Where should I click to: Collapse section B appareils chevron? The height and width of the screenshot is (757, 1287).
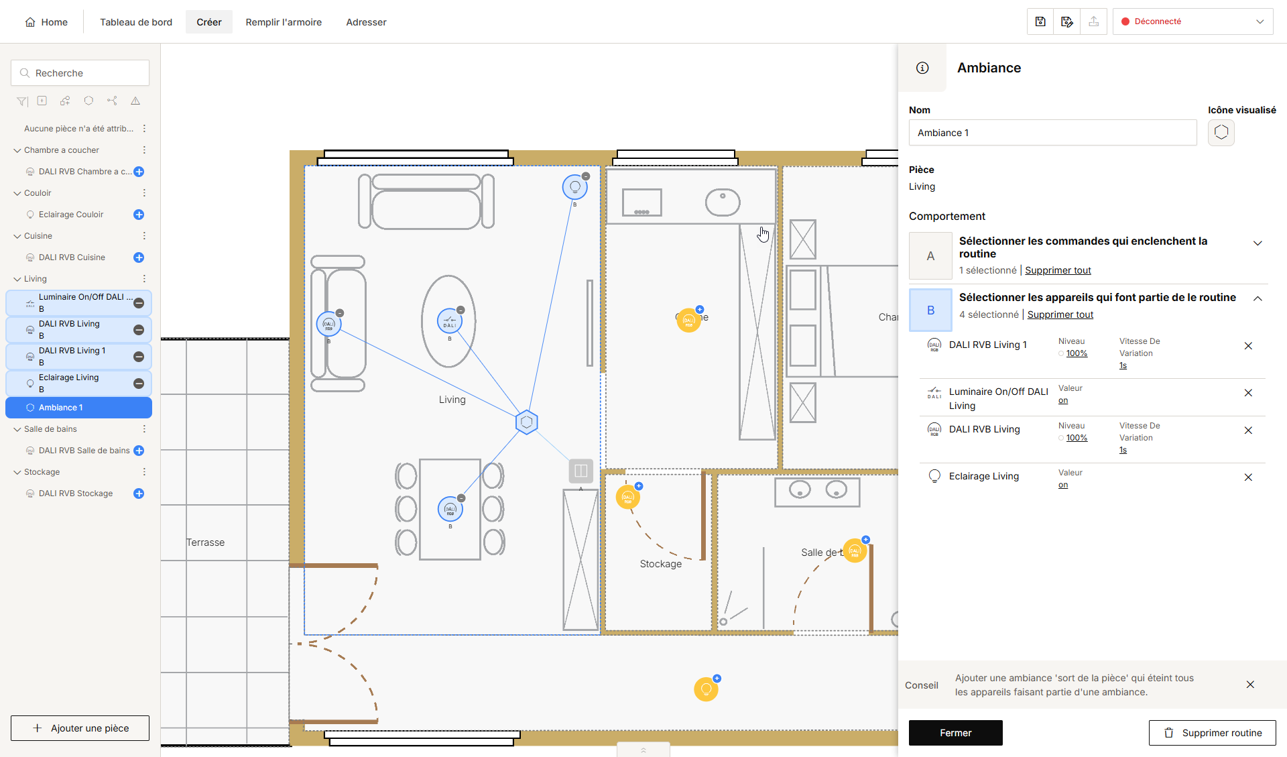[x=1258, y=298]
